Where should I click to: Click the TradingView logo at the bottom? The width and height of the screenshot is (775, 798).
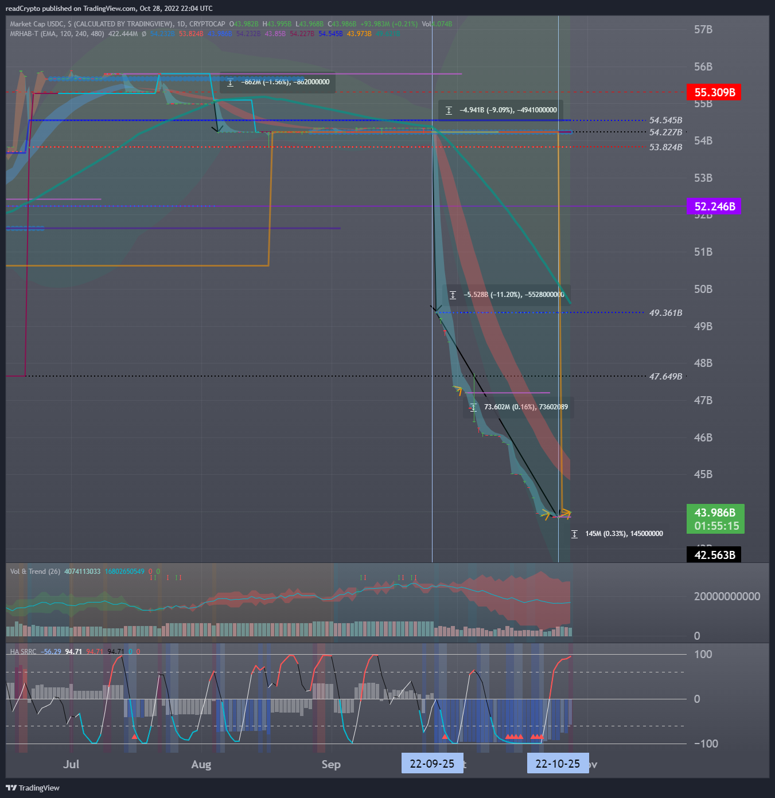33,788
